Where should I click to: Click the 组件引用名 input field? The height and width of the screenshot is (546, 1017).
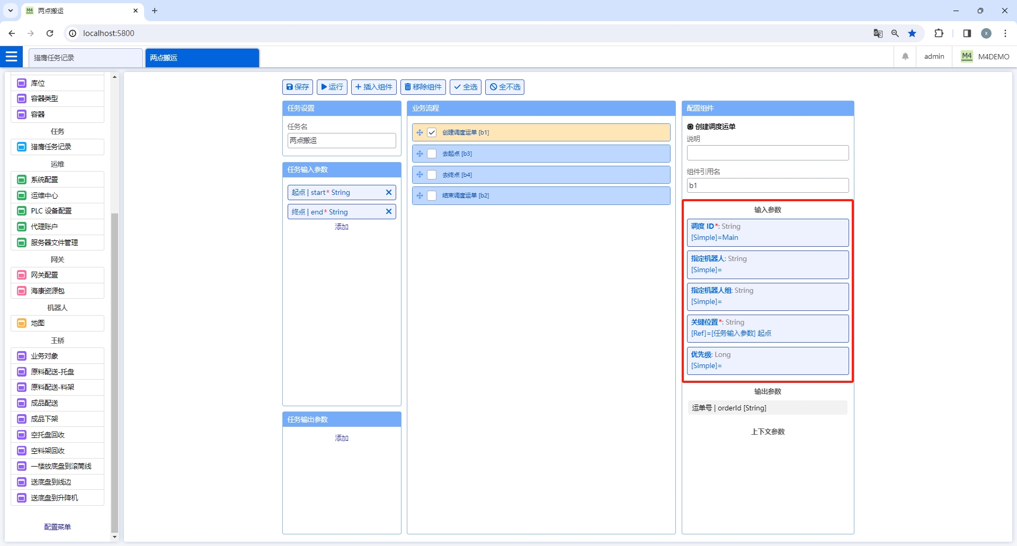click(768, 185)
